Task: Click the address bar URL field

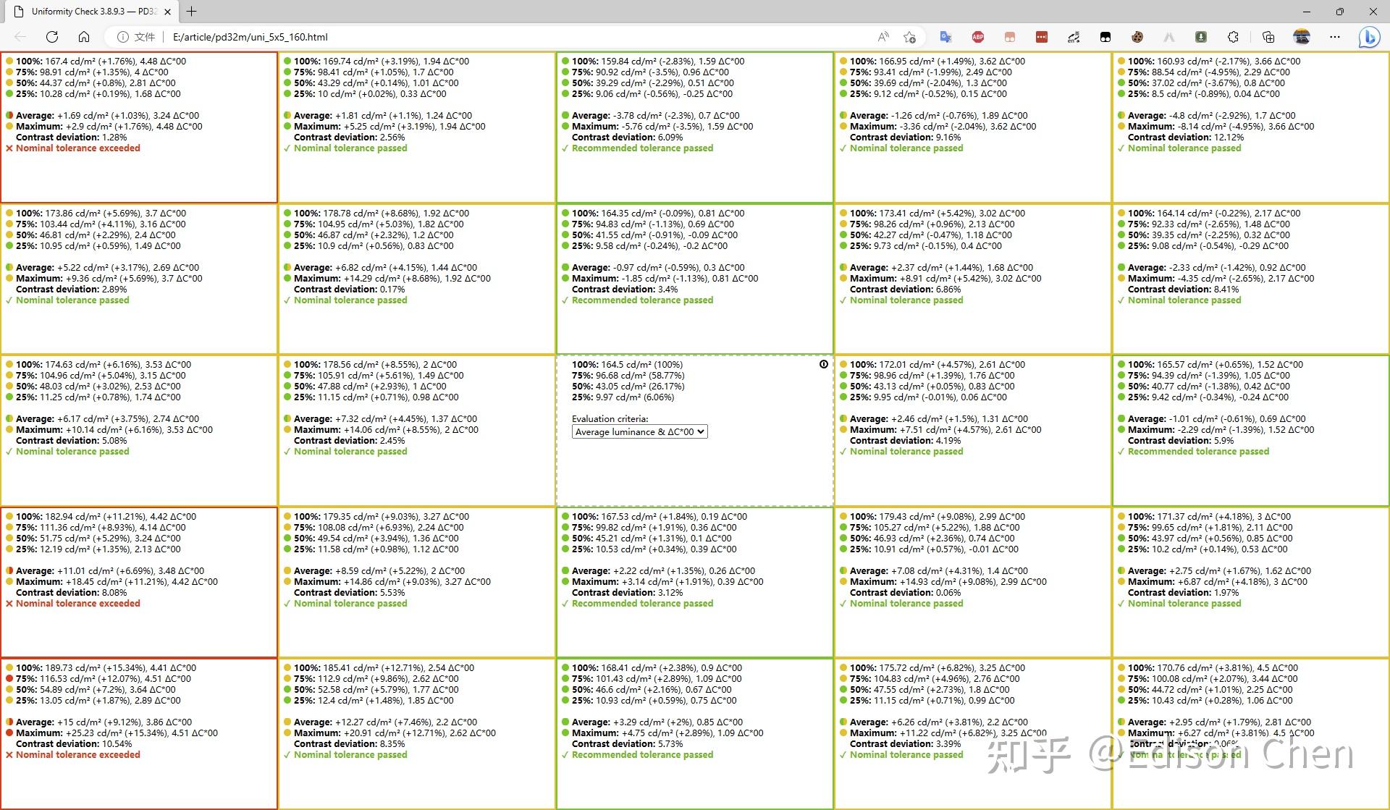Action: 507,37
